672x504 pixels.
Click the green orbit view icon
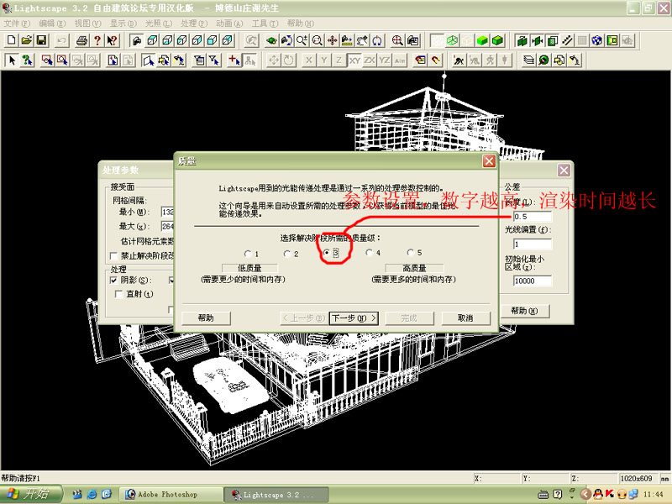[x=271, y=40]
